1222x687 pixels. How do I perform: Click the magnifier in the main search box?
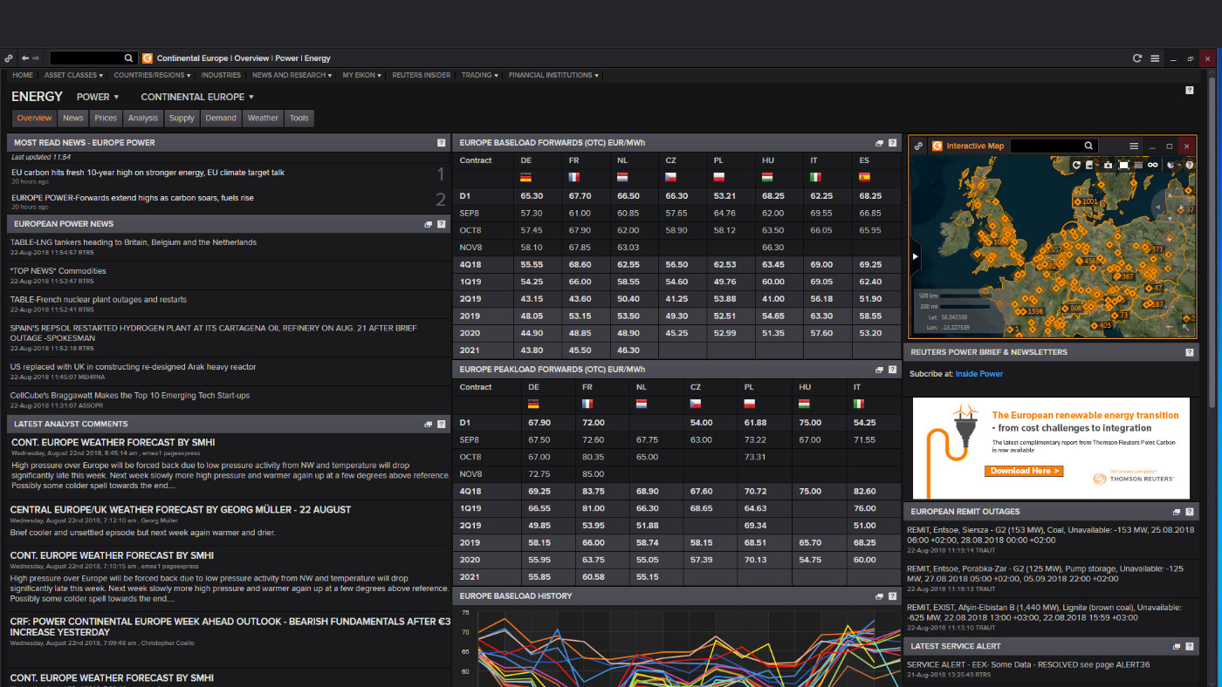point(129,58)
